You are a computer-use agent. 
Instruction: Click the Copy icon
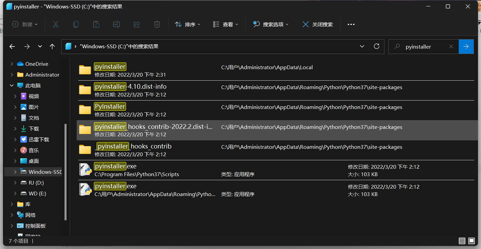click(x=76, y=24)
